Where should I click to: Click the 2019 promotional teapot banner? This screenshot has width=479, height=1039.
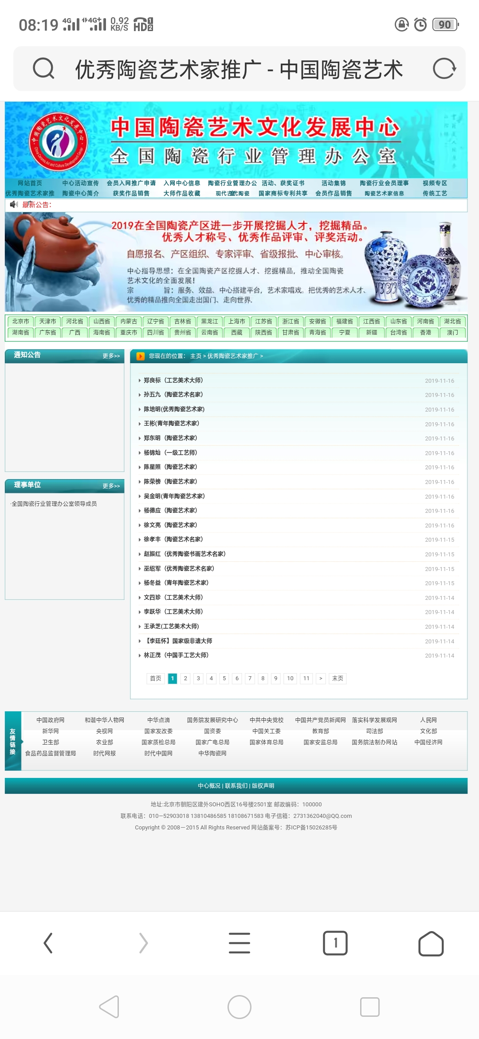(x=236, y=262)
